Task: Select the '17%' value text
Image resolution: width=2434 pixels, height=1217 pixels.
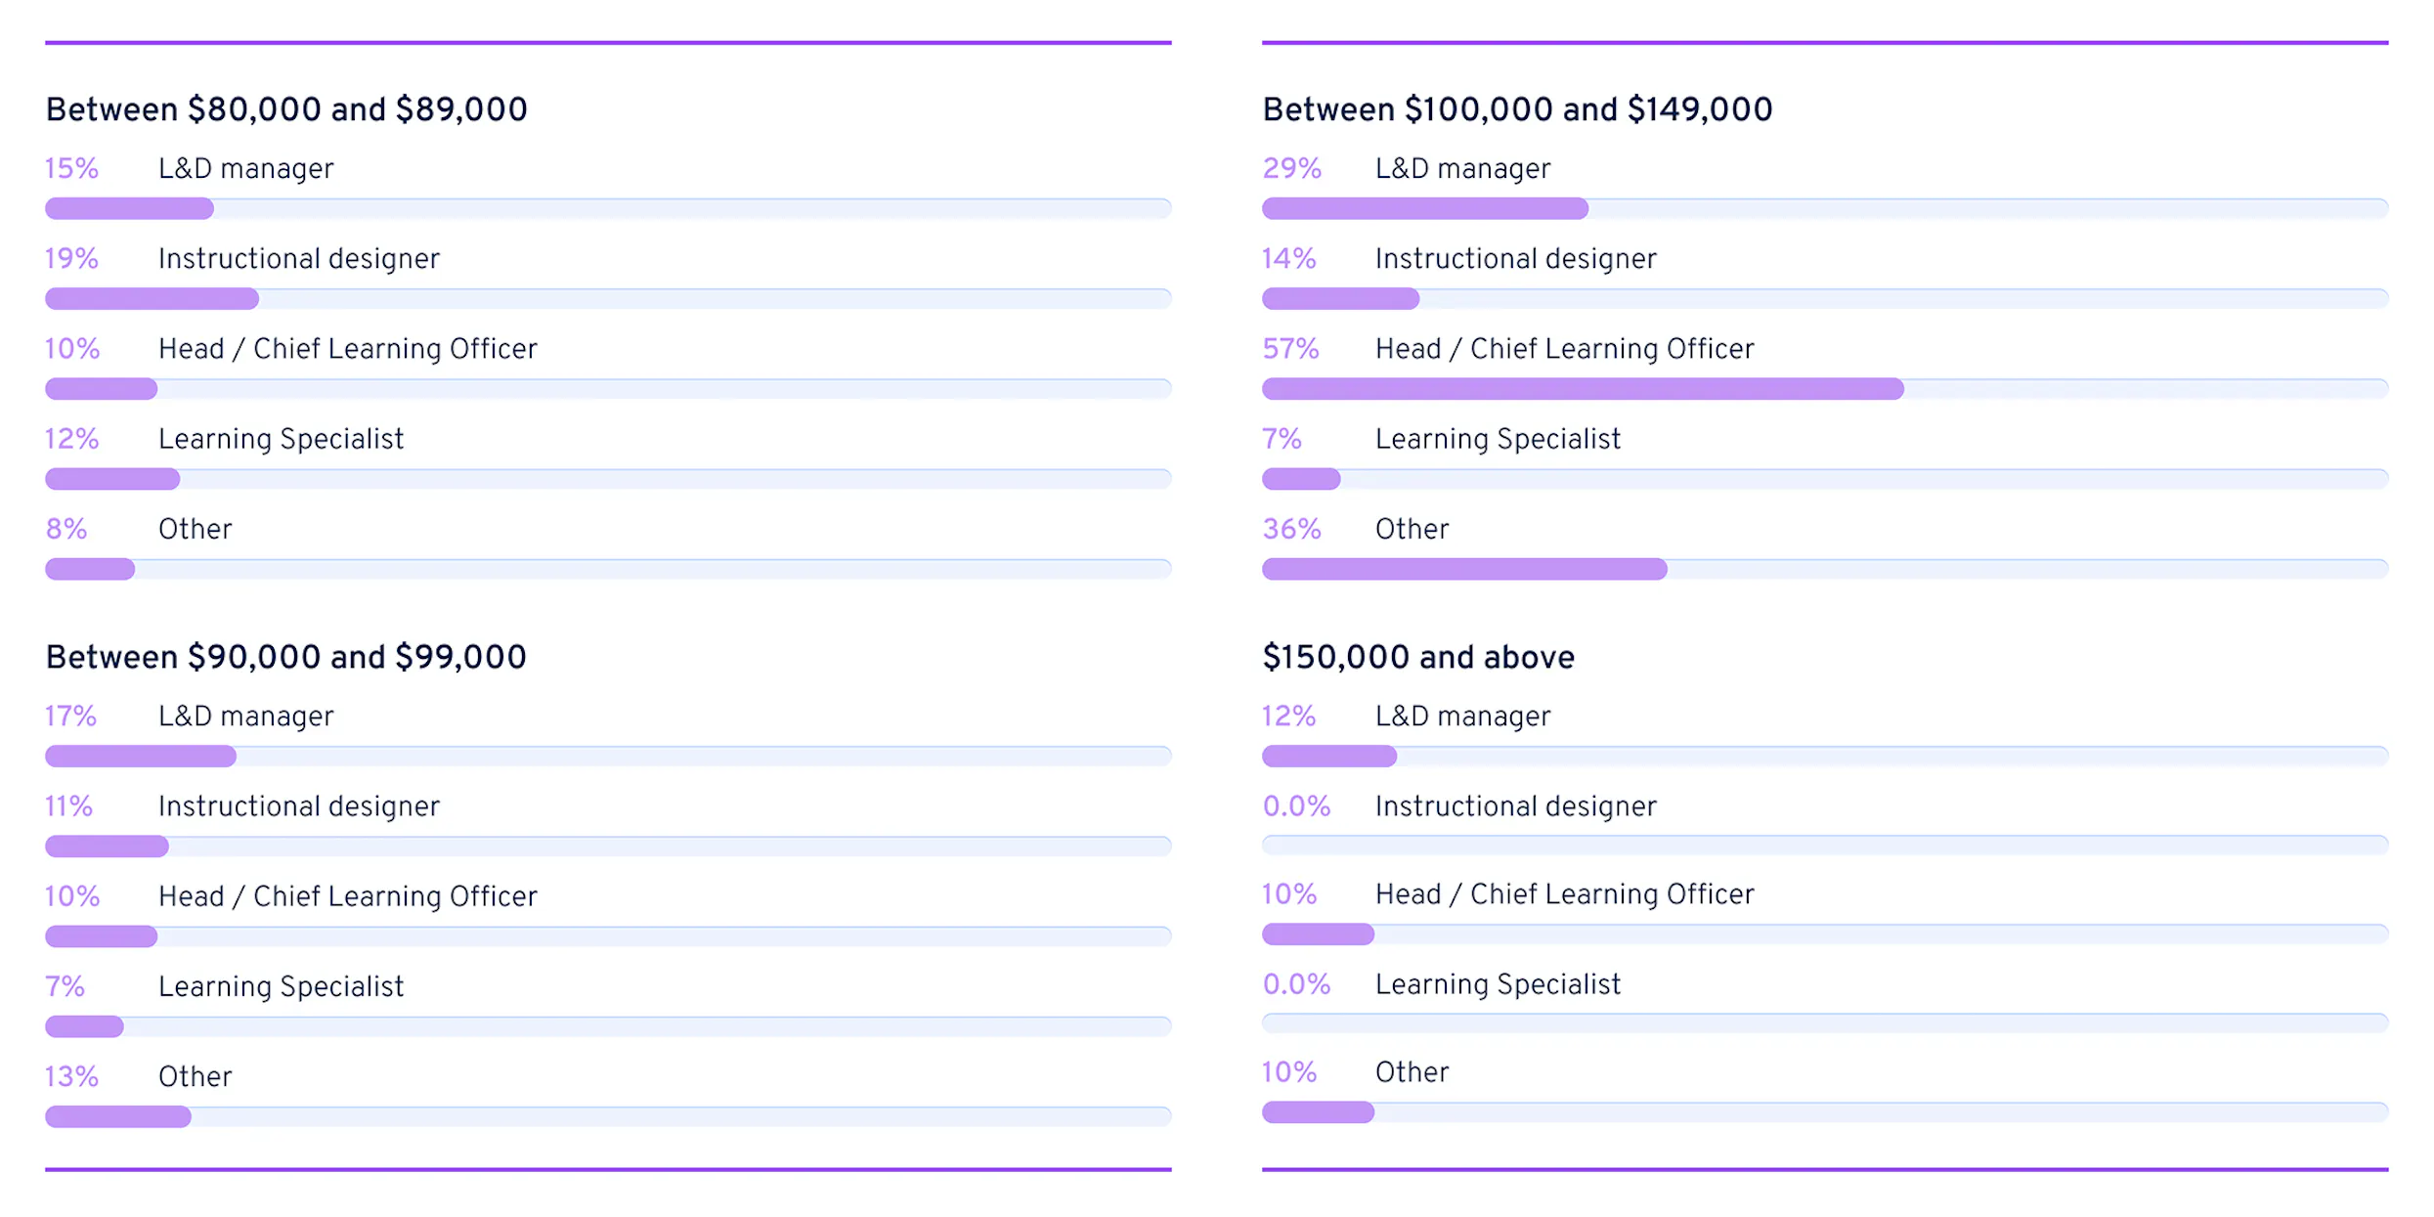Action: (70, 716)
